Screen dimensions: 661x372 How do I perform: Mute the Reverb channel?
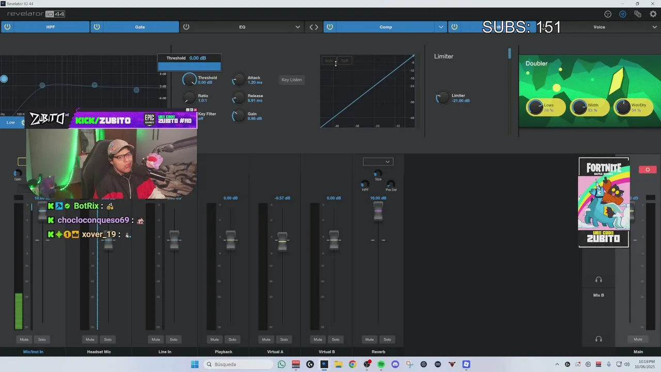(x=370, y=339)
